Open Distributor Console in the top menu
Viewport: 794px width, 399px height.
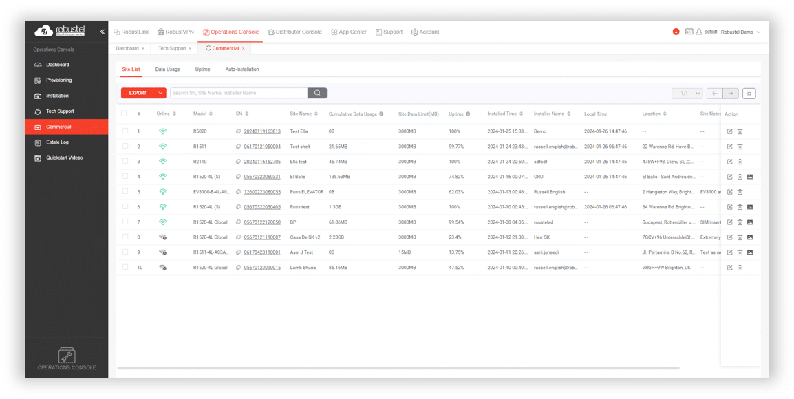point(294,32)
